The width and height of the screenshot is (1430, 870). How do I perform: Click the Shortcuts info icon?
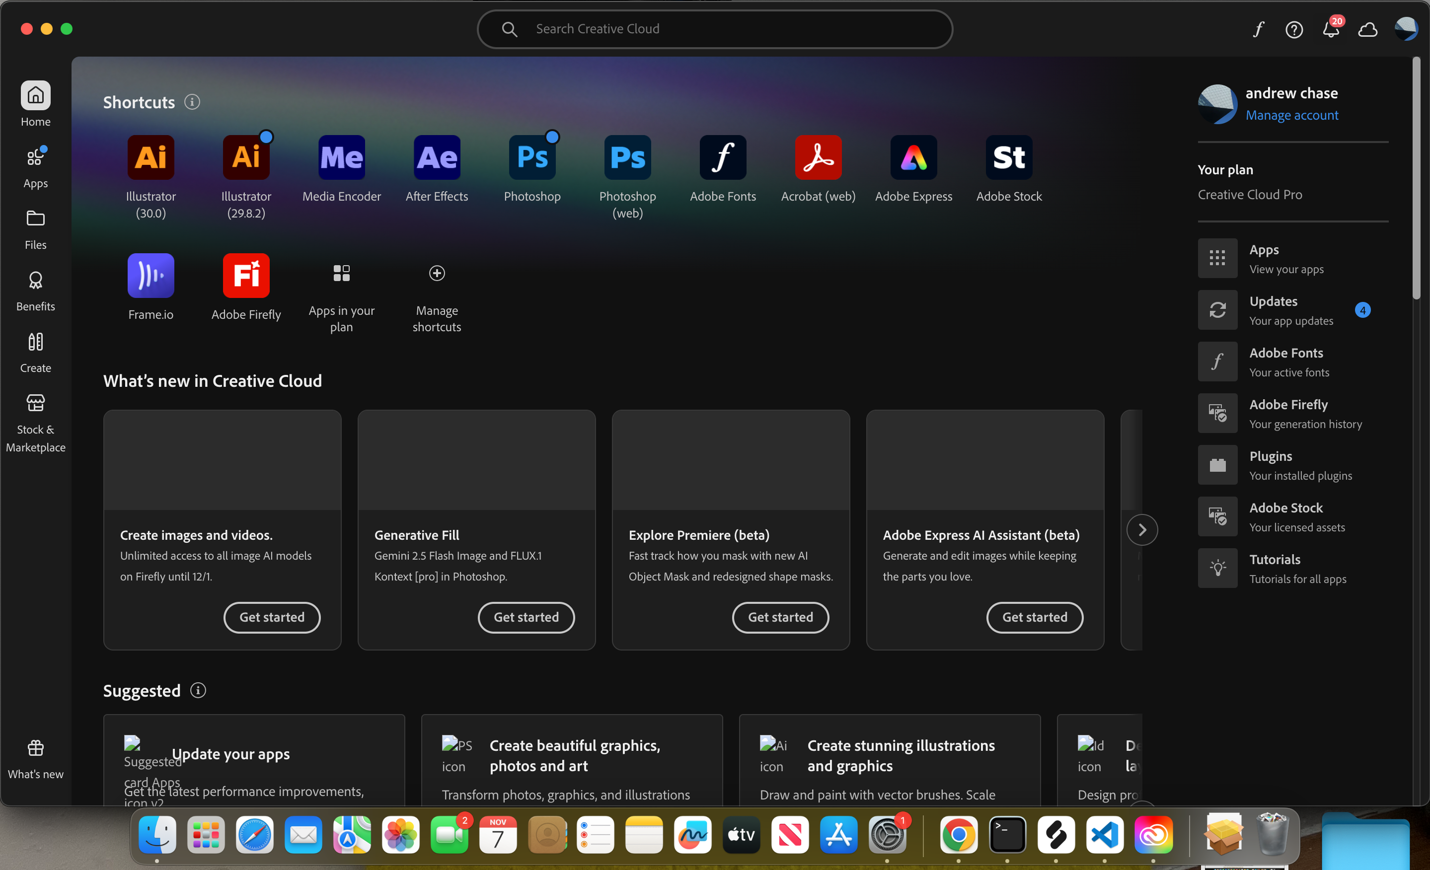[x=192, y=102]
